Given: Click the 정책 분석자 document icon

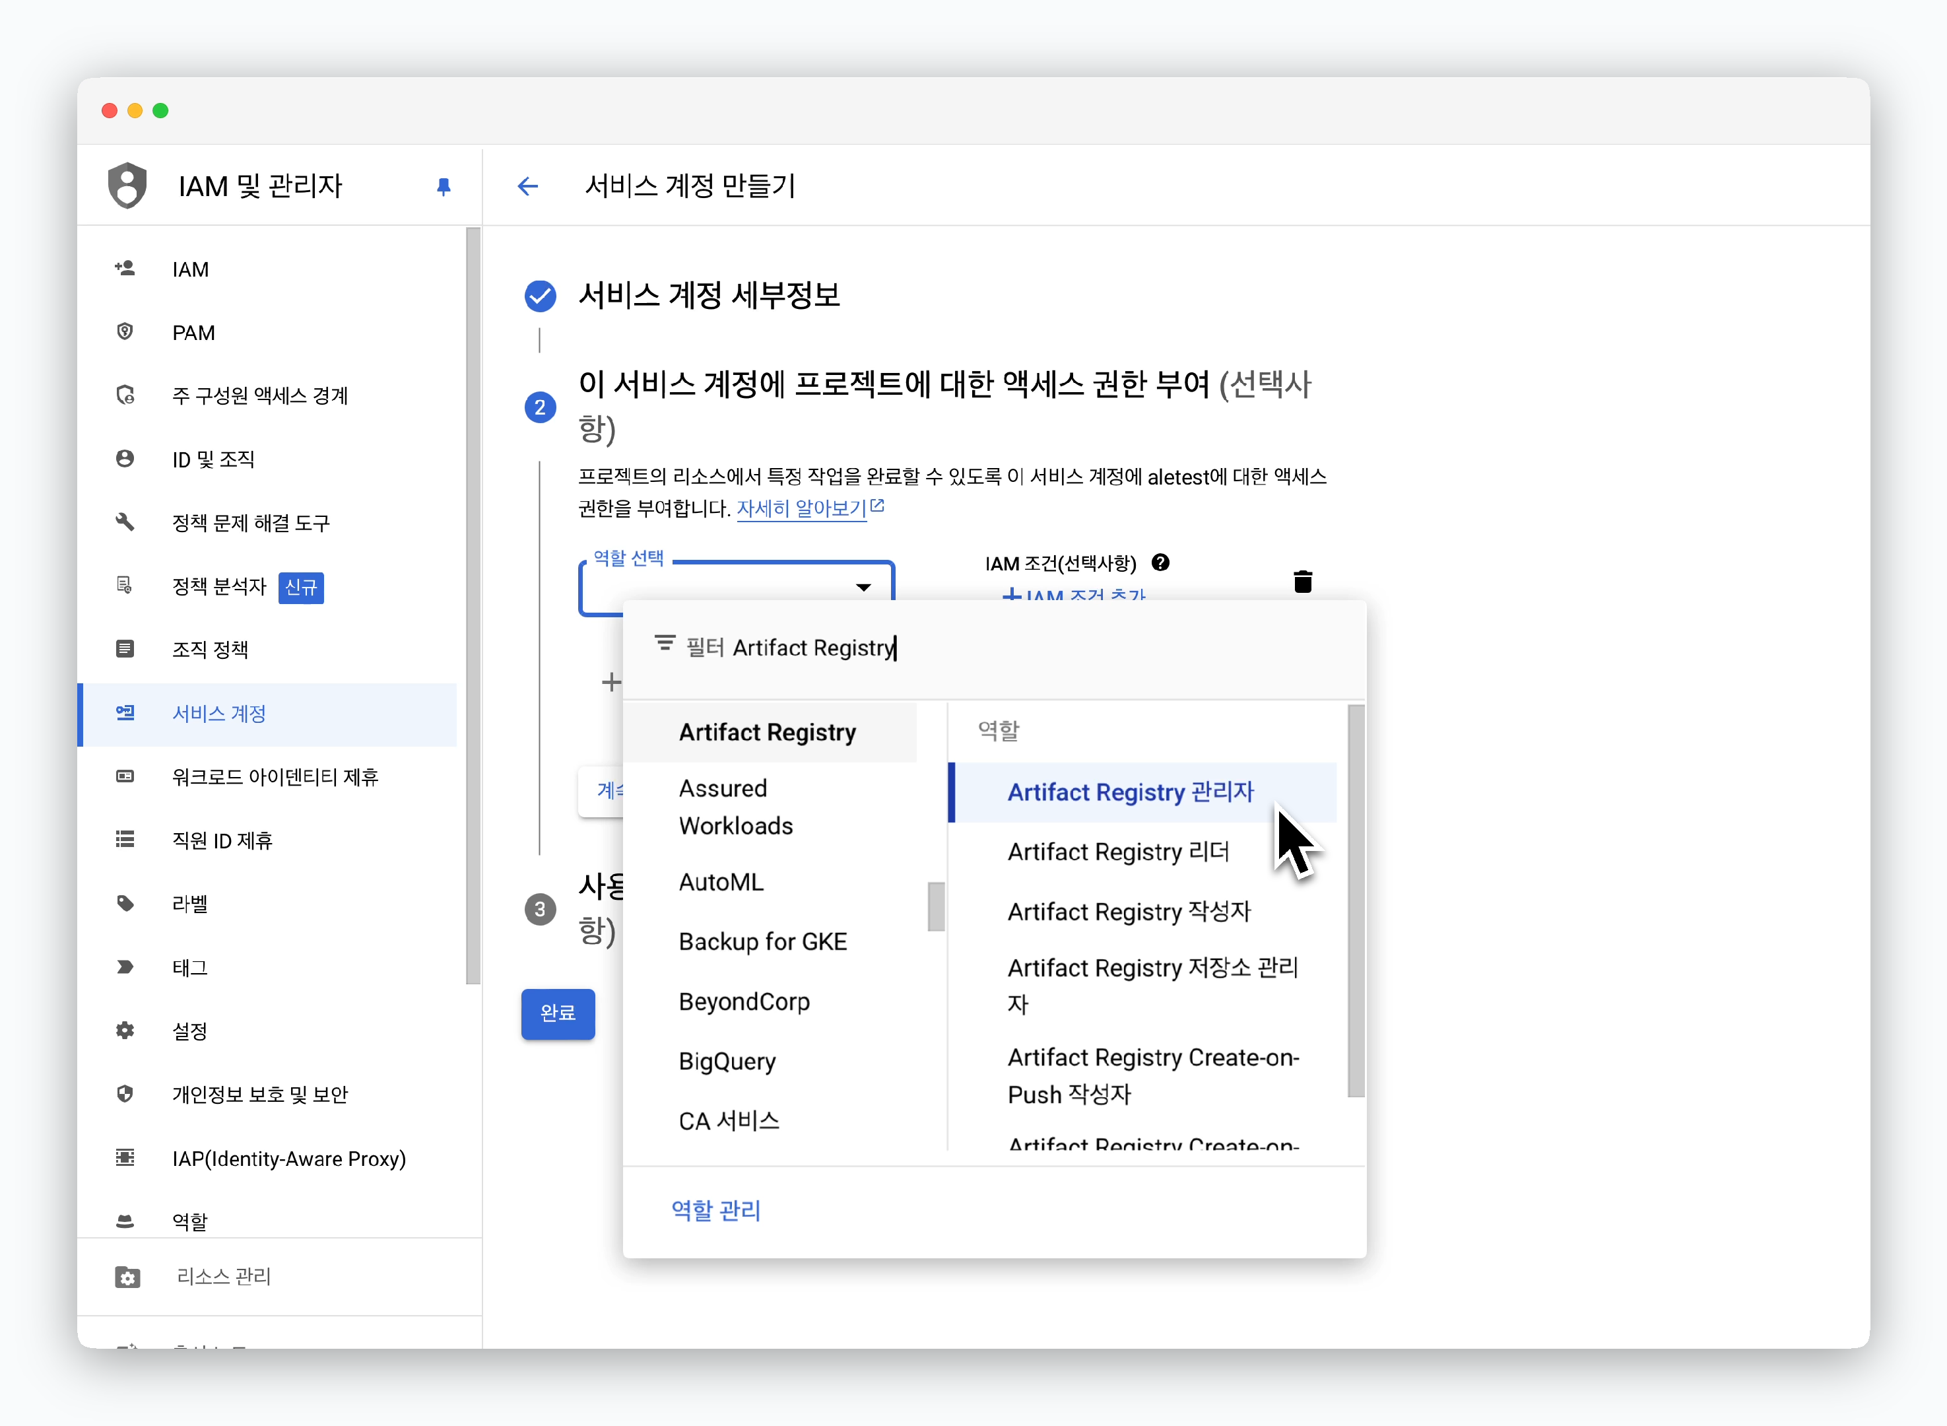Looking at the screenshot, I should coord(125,586).
